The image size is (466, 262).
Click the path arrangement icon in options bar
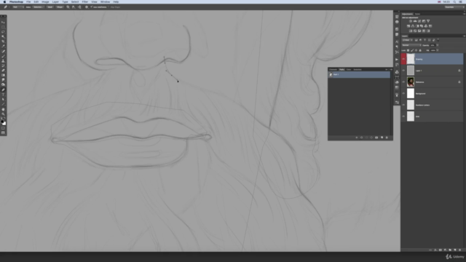pos(79,7)
